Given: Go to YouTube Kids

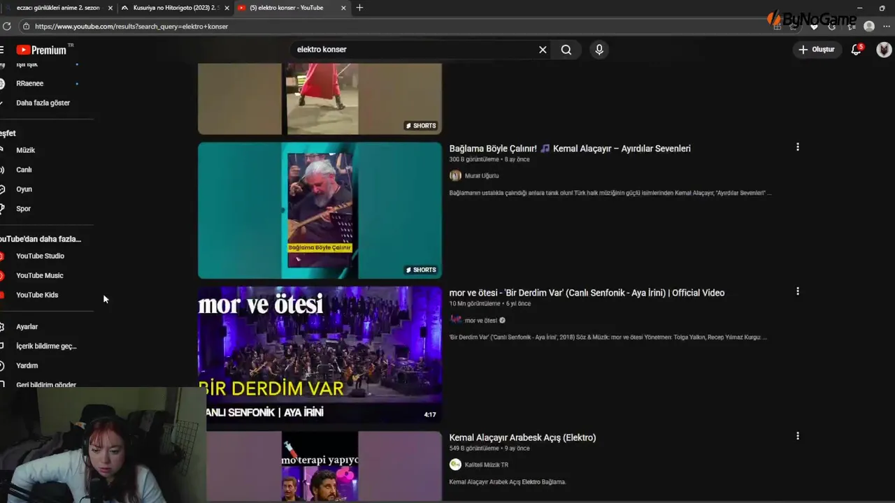Looking at the screenshot, I should click(37, 295).
